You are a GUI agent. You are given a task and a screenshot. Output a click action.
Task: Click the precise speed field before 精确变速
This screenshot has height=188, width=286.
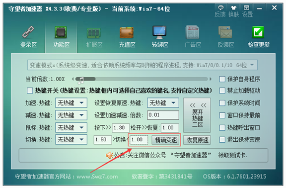click(x=139, y=140)
